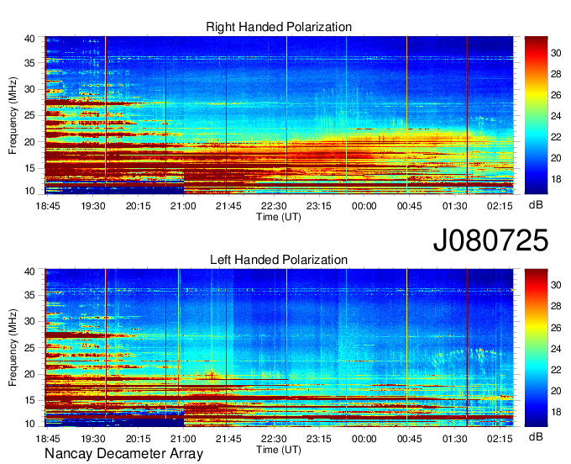Click the "00:00" time tick under Left Handed plot

[364, 439]
